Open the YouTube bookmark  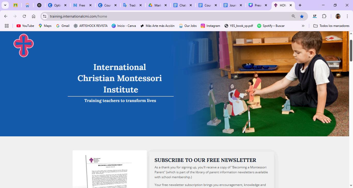[x=25, y=26]
